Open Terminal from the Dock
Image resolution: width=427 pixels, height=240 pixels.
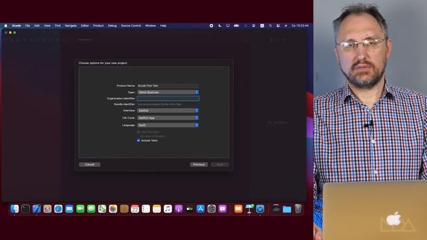[x=25, y=209]
